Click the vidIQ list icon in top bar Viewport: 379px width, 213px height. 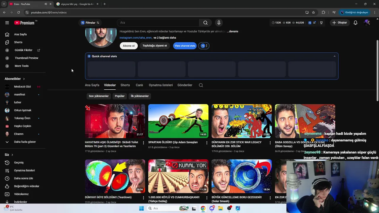tap(314, 23)
